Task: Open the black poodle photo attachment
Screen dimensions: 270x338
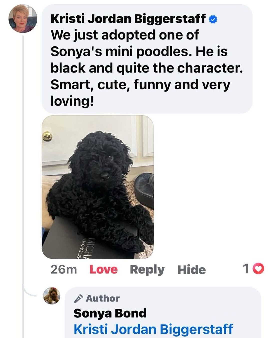Action: [98, 187]
